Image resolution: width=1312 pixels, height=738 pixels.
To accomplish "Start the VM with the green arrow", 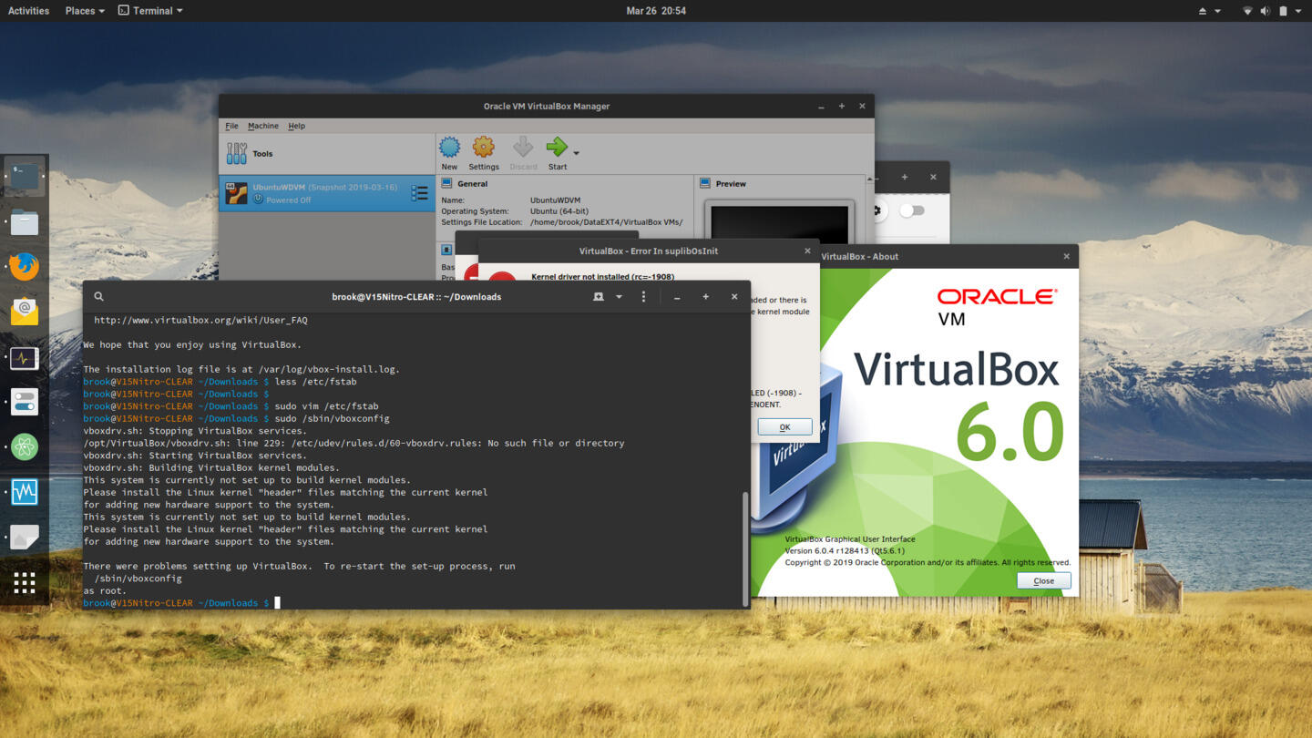I will pos(557,147).
